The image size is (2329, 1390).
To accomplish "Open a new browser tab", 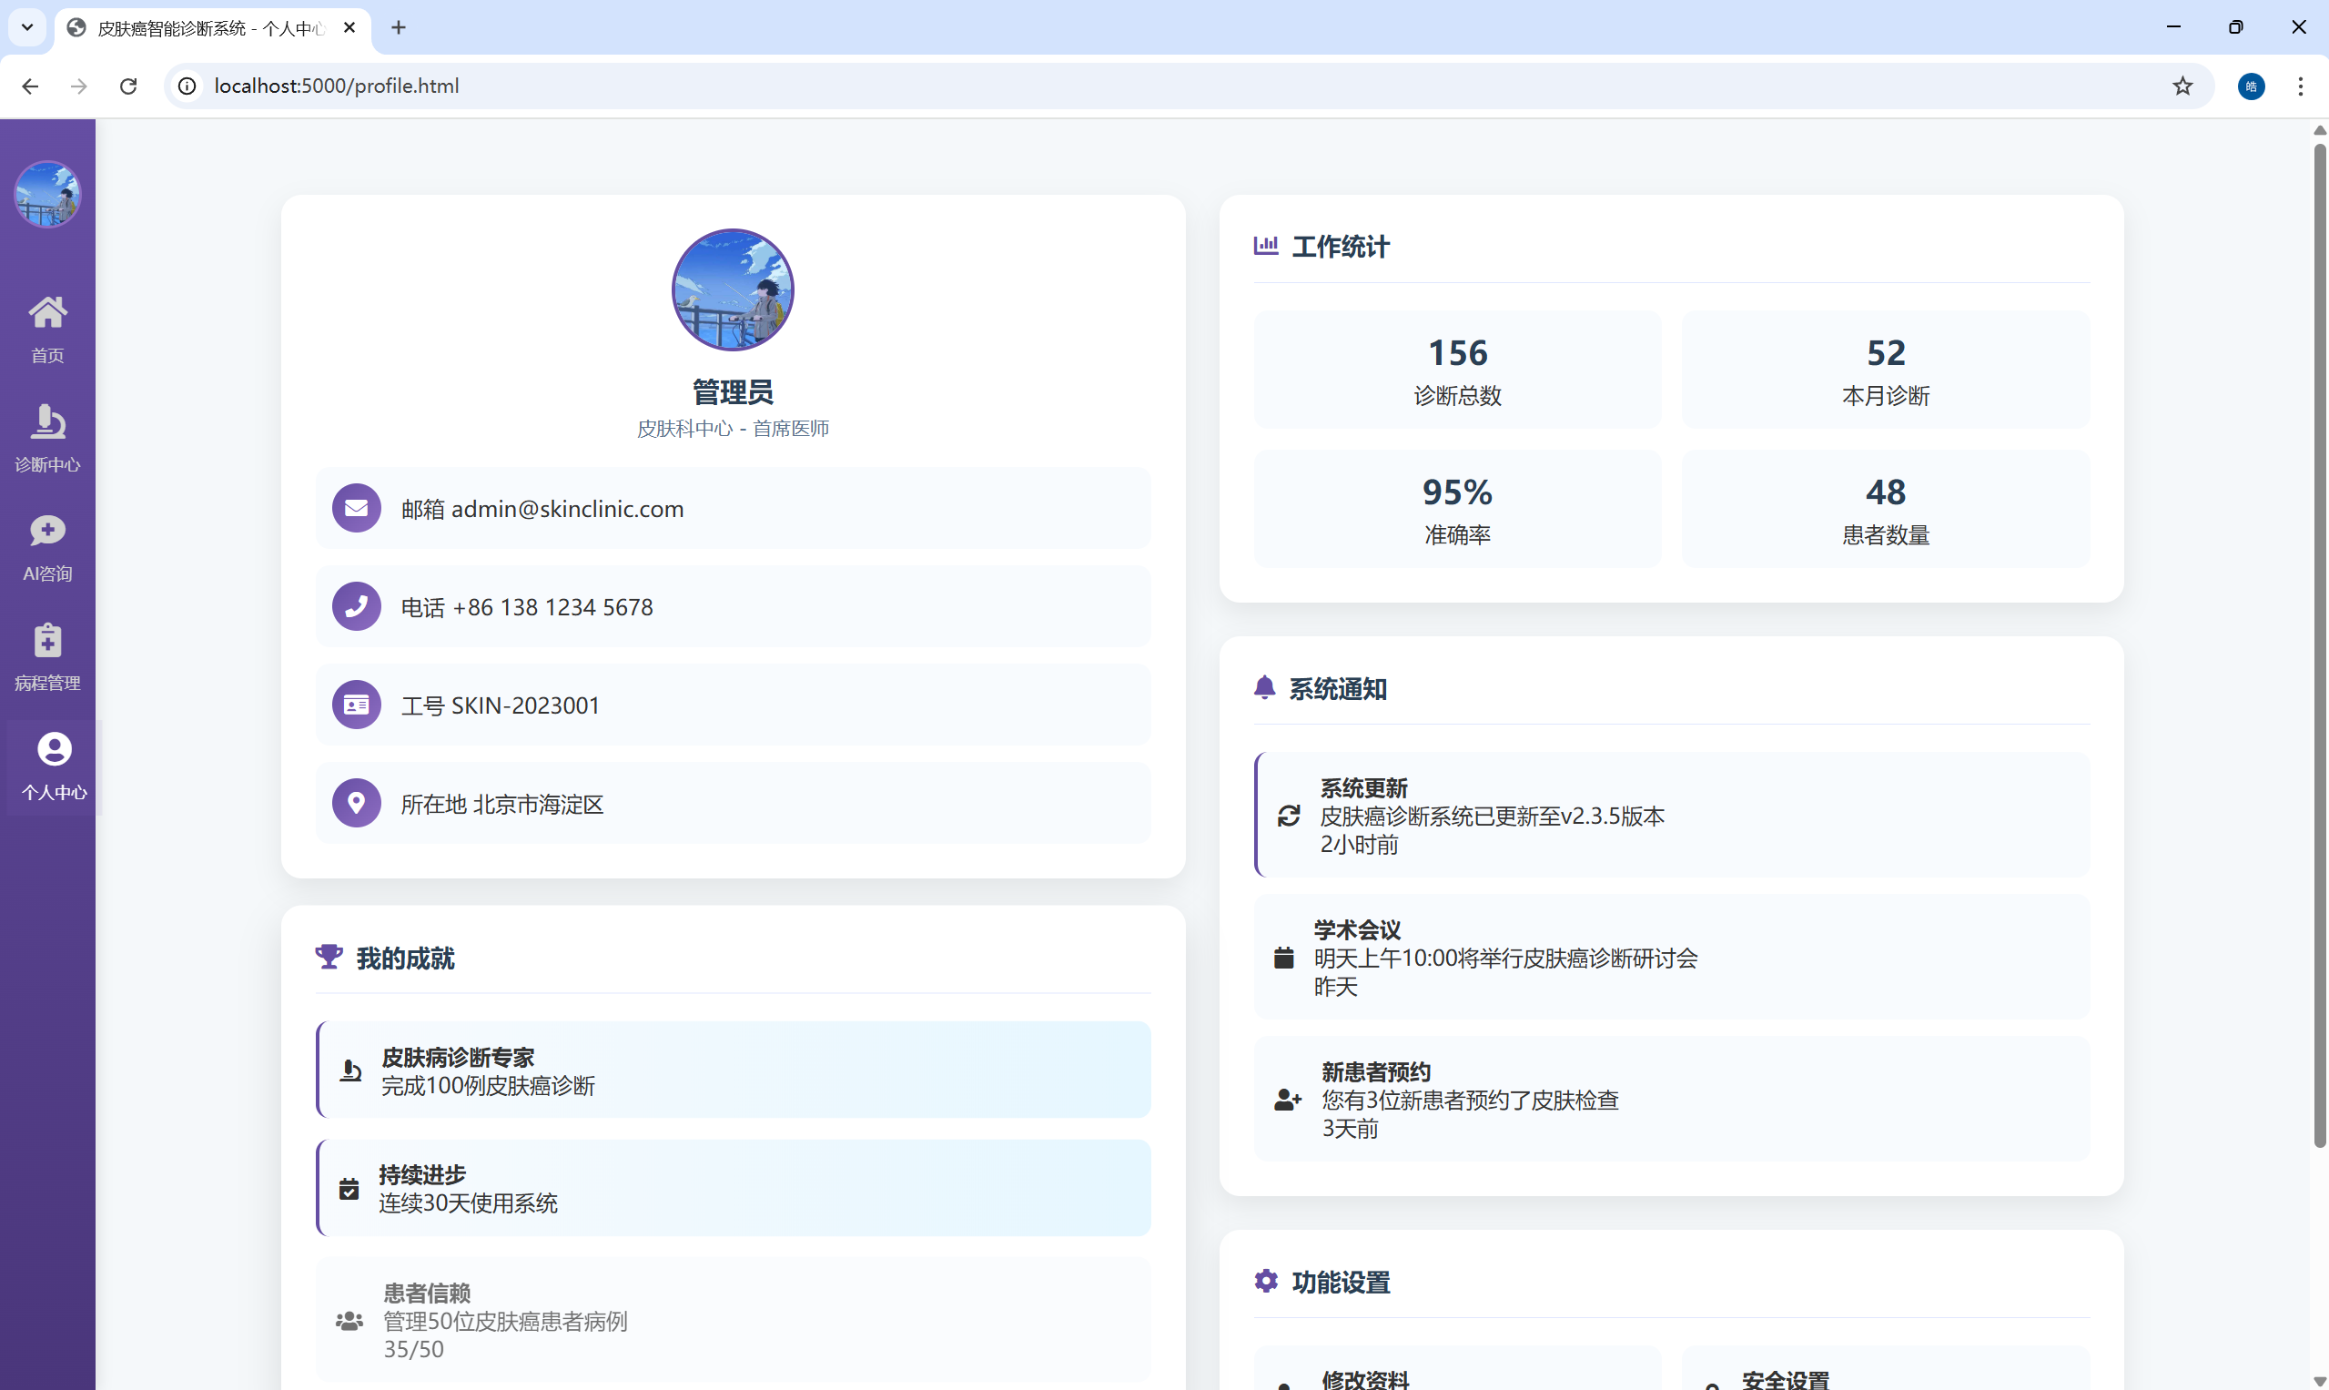I will coord(399,27).
